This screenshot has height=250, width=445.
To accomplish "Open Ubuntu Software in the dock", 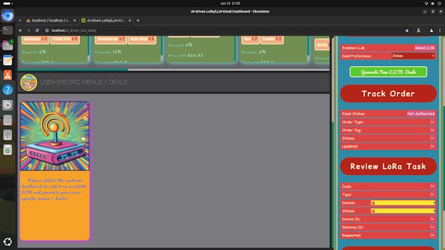I will coord(8,75).
